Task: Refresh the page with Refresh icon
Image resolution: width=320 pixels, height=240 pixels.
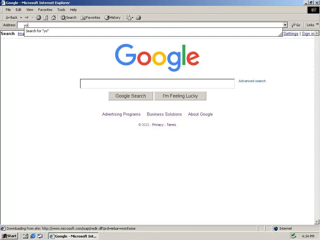Action: point(46,17)
